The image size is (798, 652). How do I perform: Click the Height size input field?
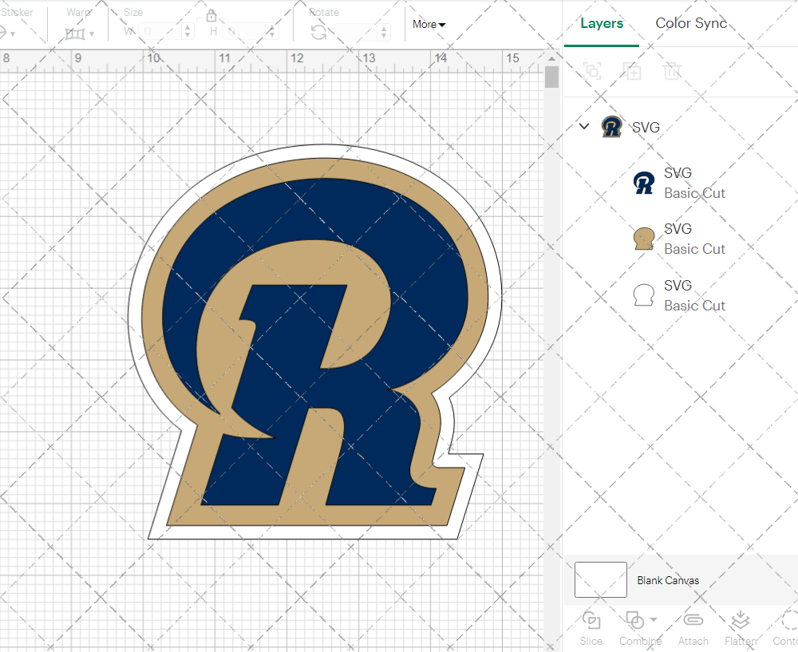[244, 32]
